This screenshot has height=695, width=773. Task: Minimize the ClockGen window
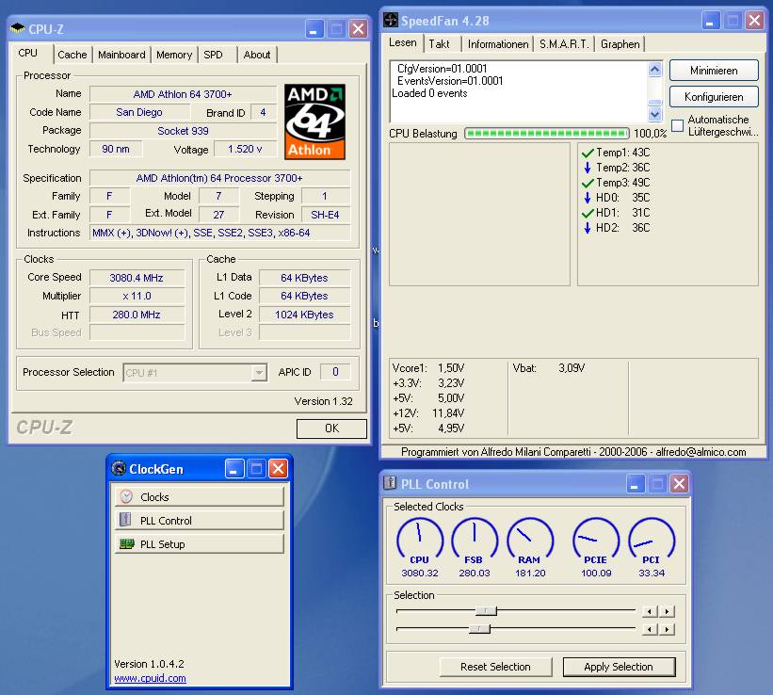click(234, 469)
